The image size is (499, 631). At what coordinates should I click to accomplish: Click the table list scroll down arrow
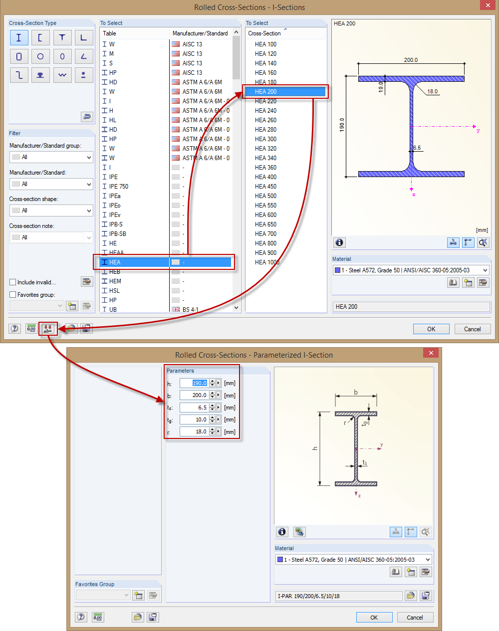[237, 308]
